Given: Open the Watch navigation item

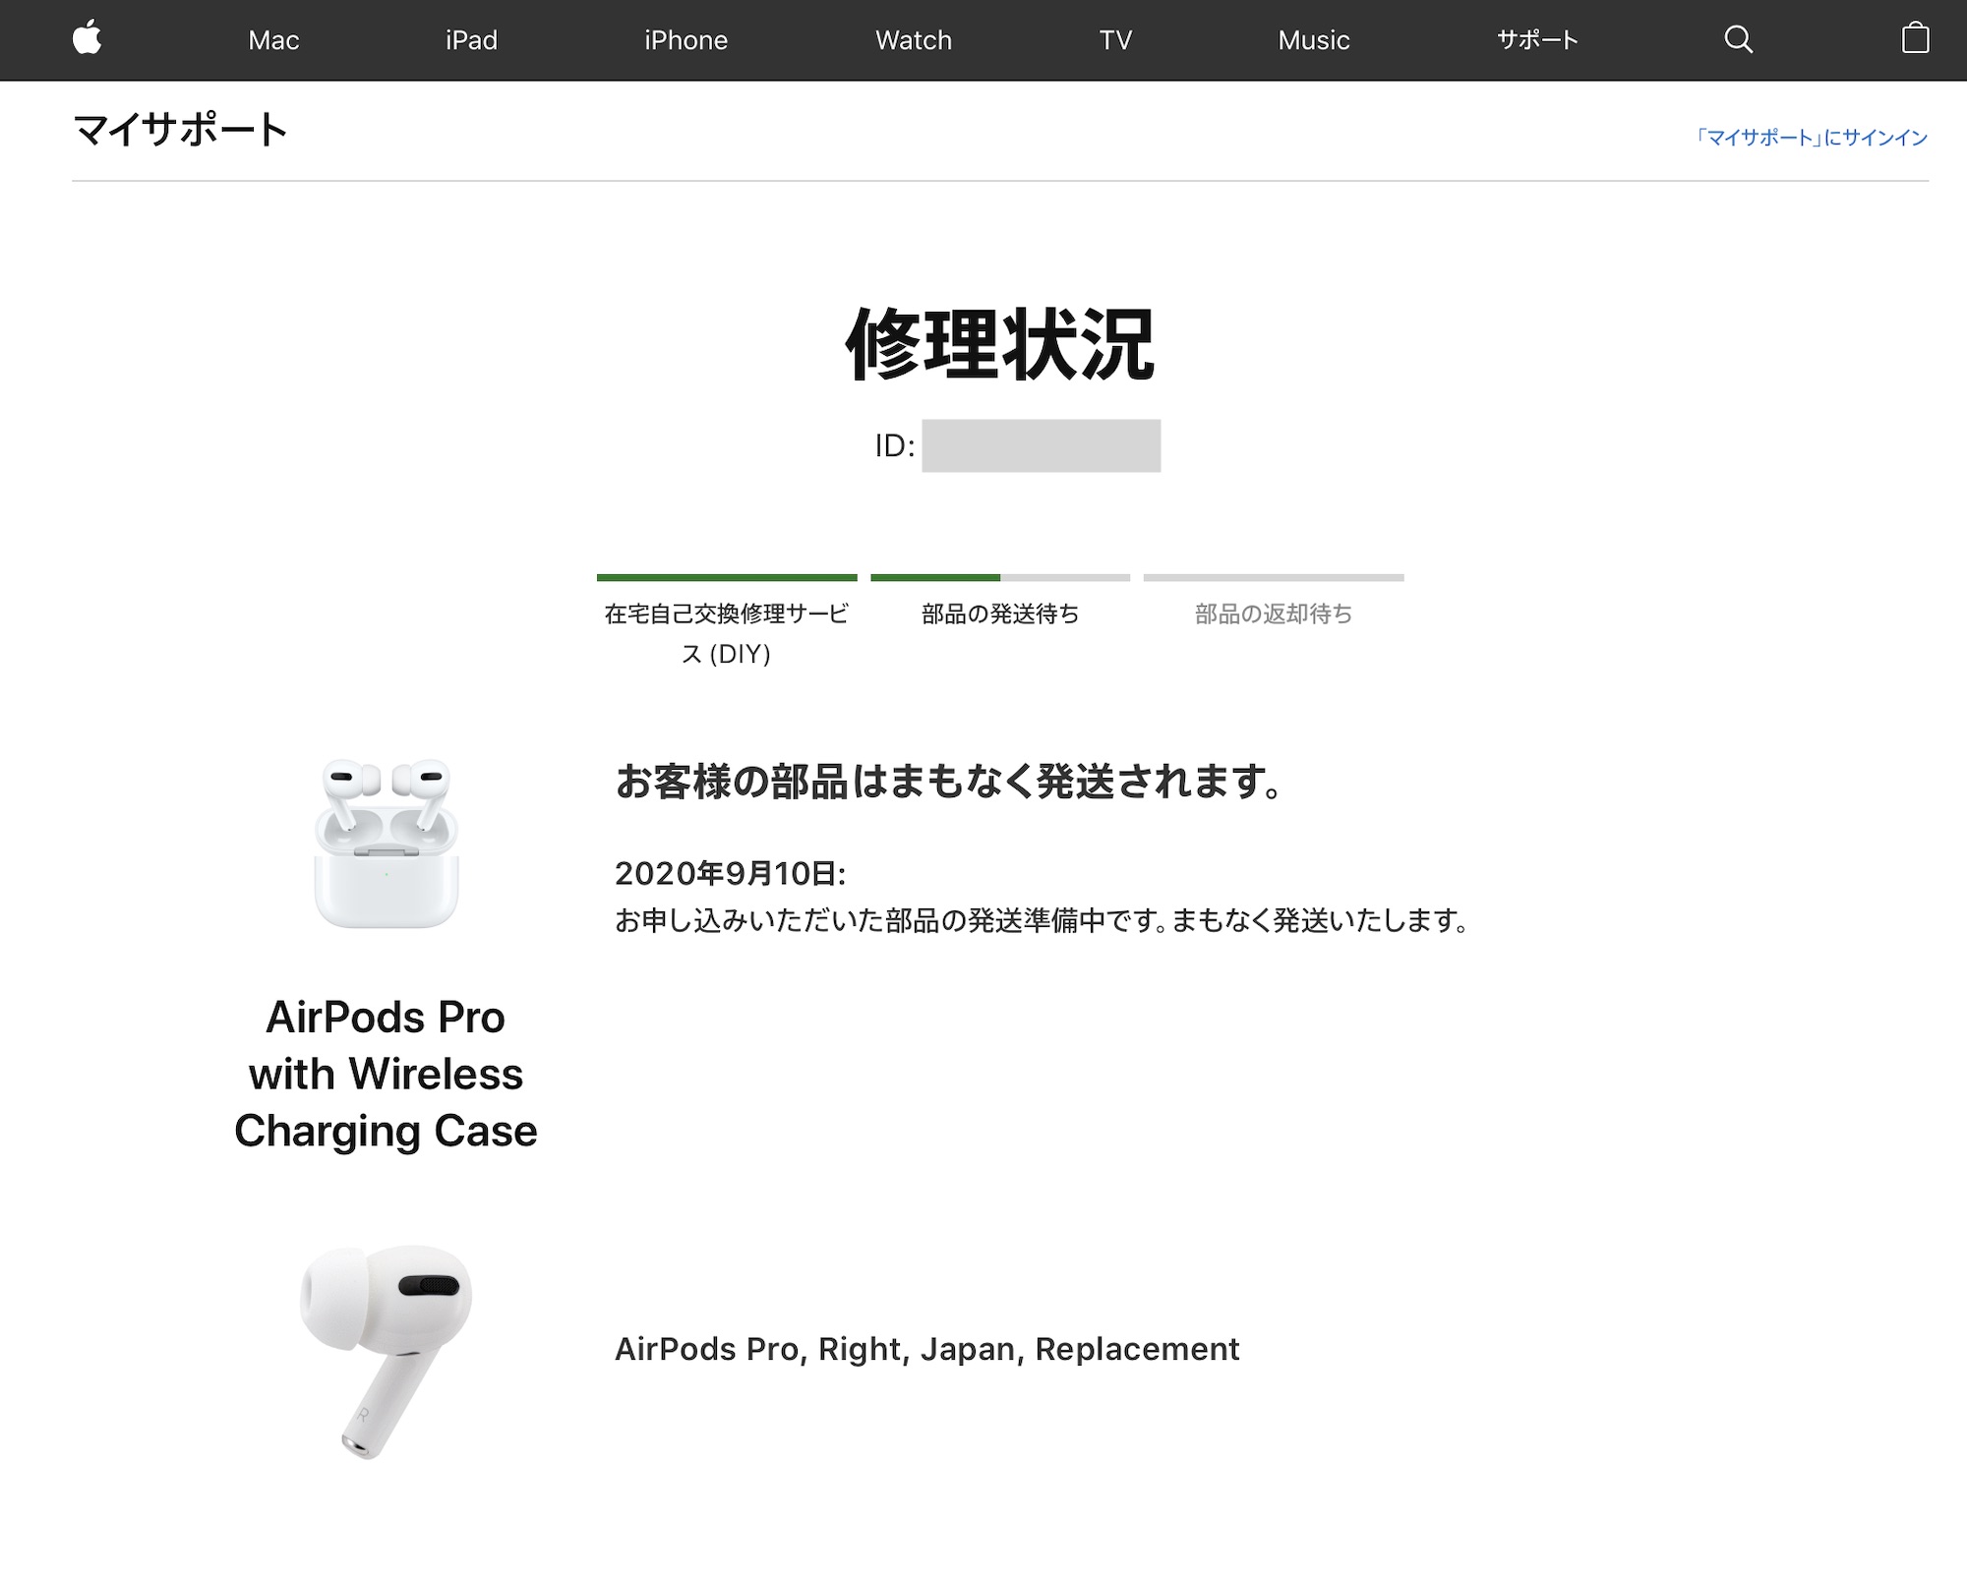Looking at the screenshot, I should click(x=914, y=40).
